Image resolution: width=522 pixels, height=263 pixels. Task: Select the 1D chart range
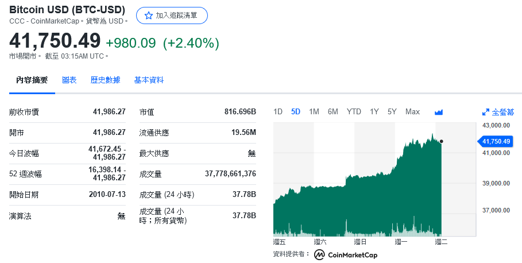click(278, 111)
